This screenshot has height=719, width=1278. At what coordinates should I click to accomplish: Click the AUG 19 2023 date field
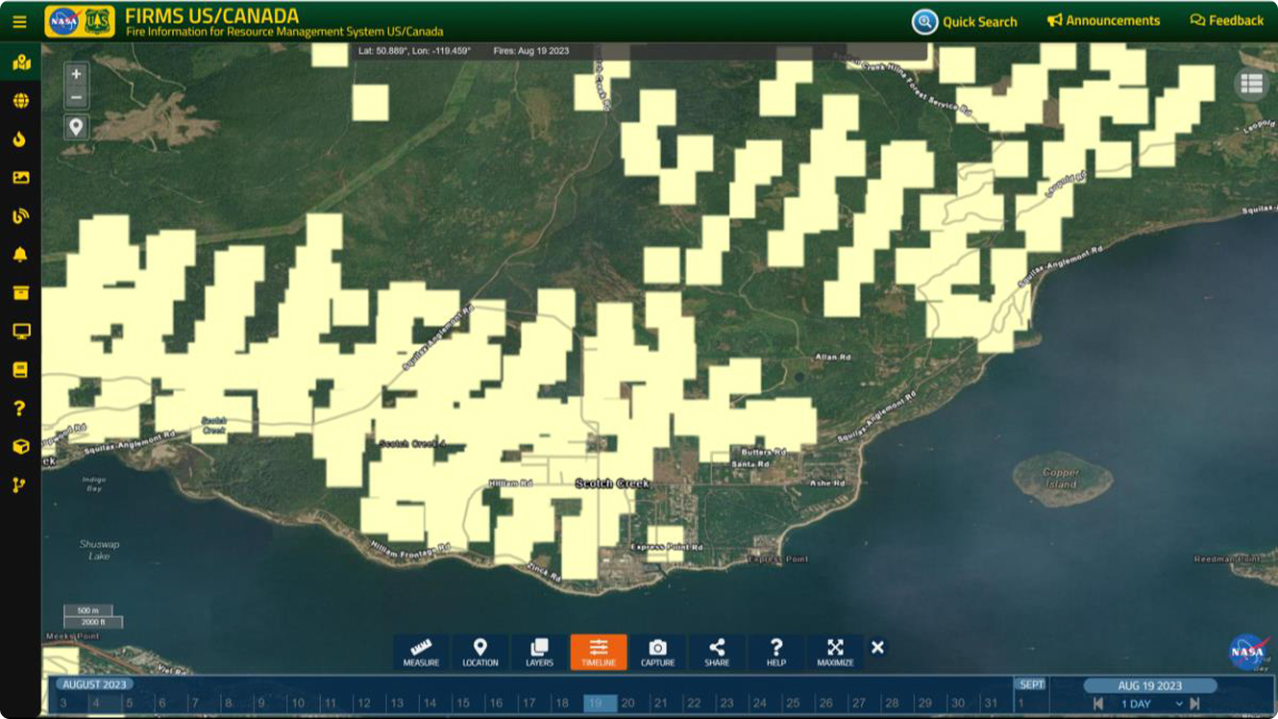1150,685
